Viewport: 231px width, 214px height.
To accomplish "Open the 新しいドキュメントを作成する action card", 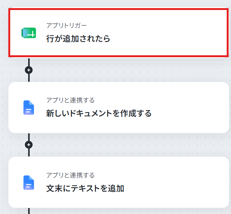I will [119, 108].
